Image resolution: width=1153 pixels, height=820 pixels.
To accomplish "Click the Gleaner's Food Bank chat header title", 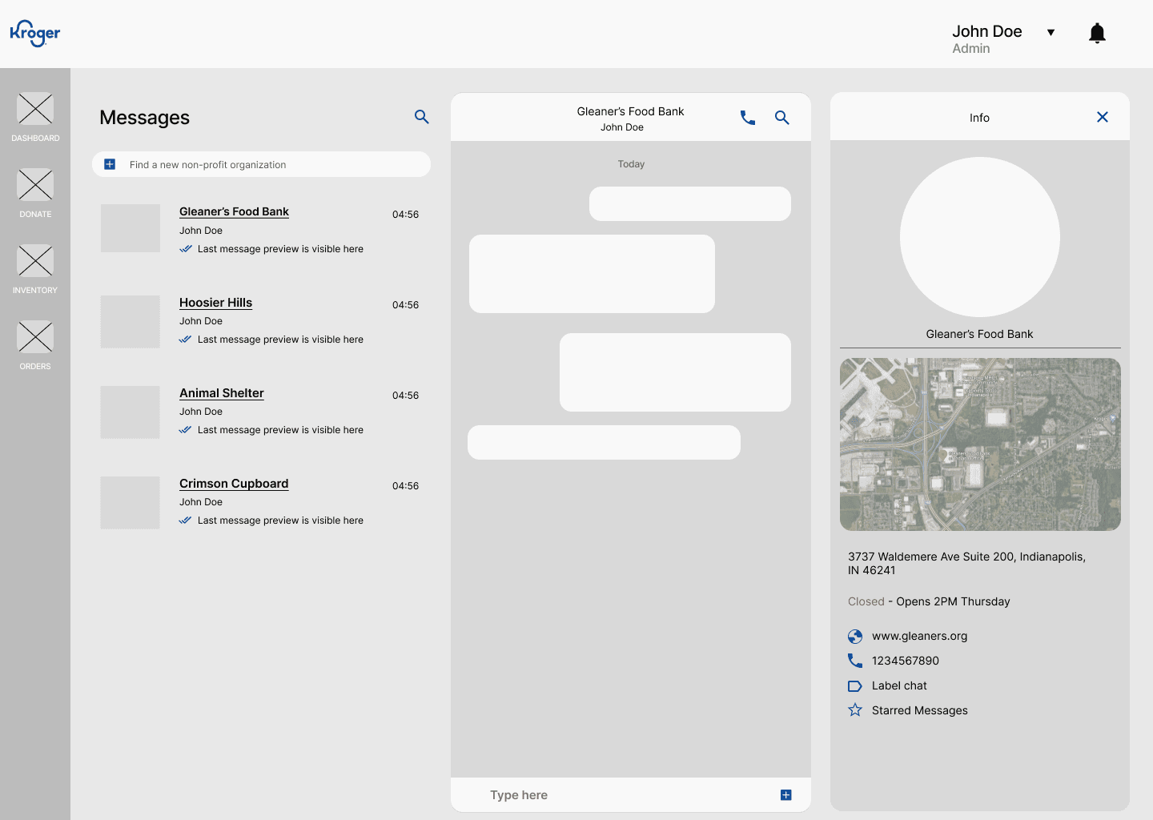I will (630, 111).
